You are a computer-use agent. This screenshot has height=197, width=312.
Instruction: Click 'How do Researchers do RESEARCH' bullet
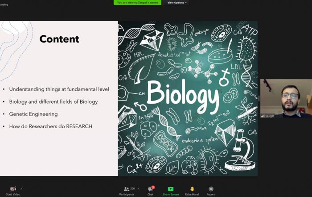pyautogui.click(x=51, y=126)
